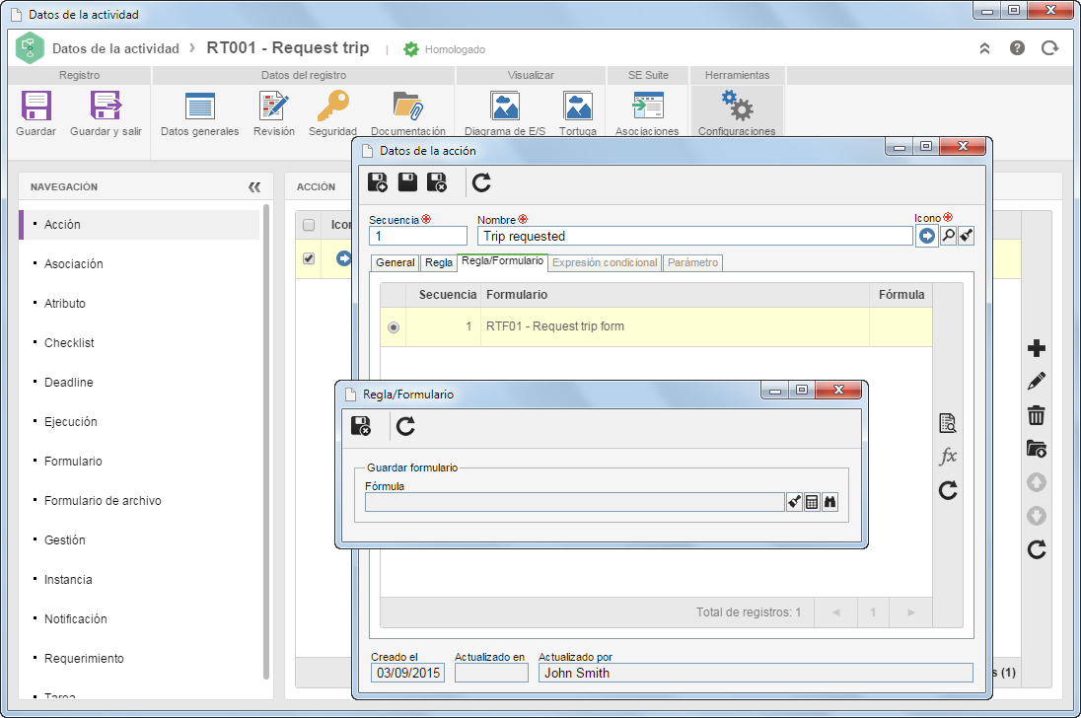1081x718 pixels.
Task: Delete selected action with trash
Action: (x=1037, y=415)
